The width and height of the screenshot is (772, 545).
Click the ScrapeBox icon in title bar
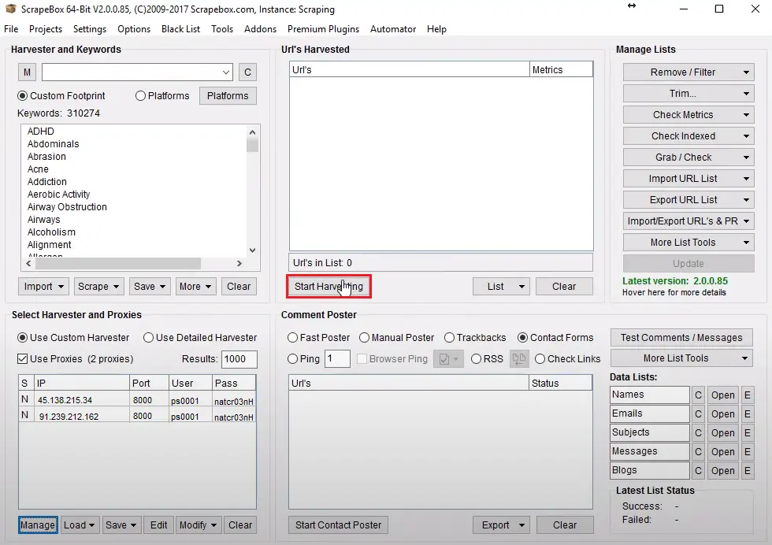point(10,9)
